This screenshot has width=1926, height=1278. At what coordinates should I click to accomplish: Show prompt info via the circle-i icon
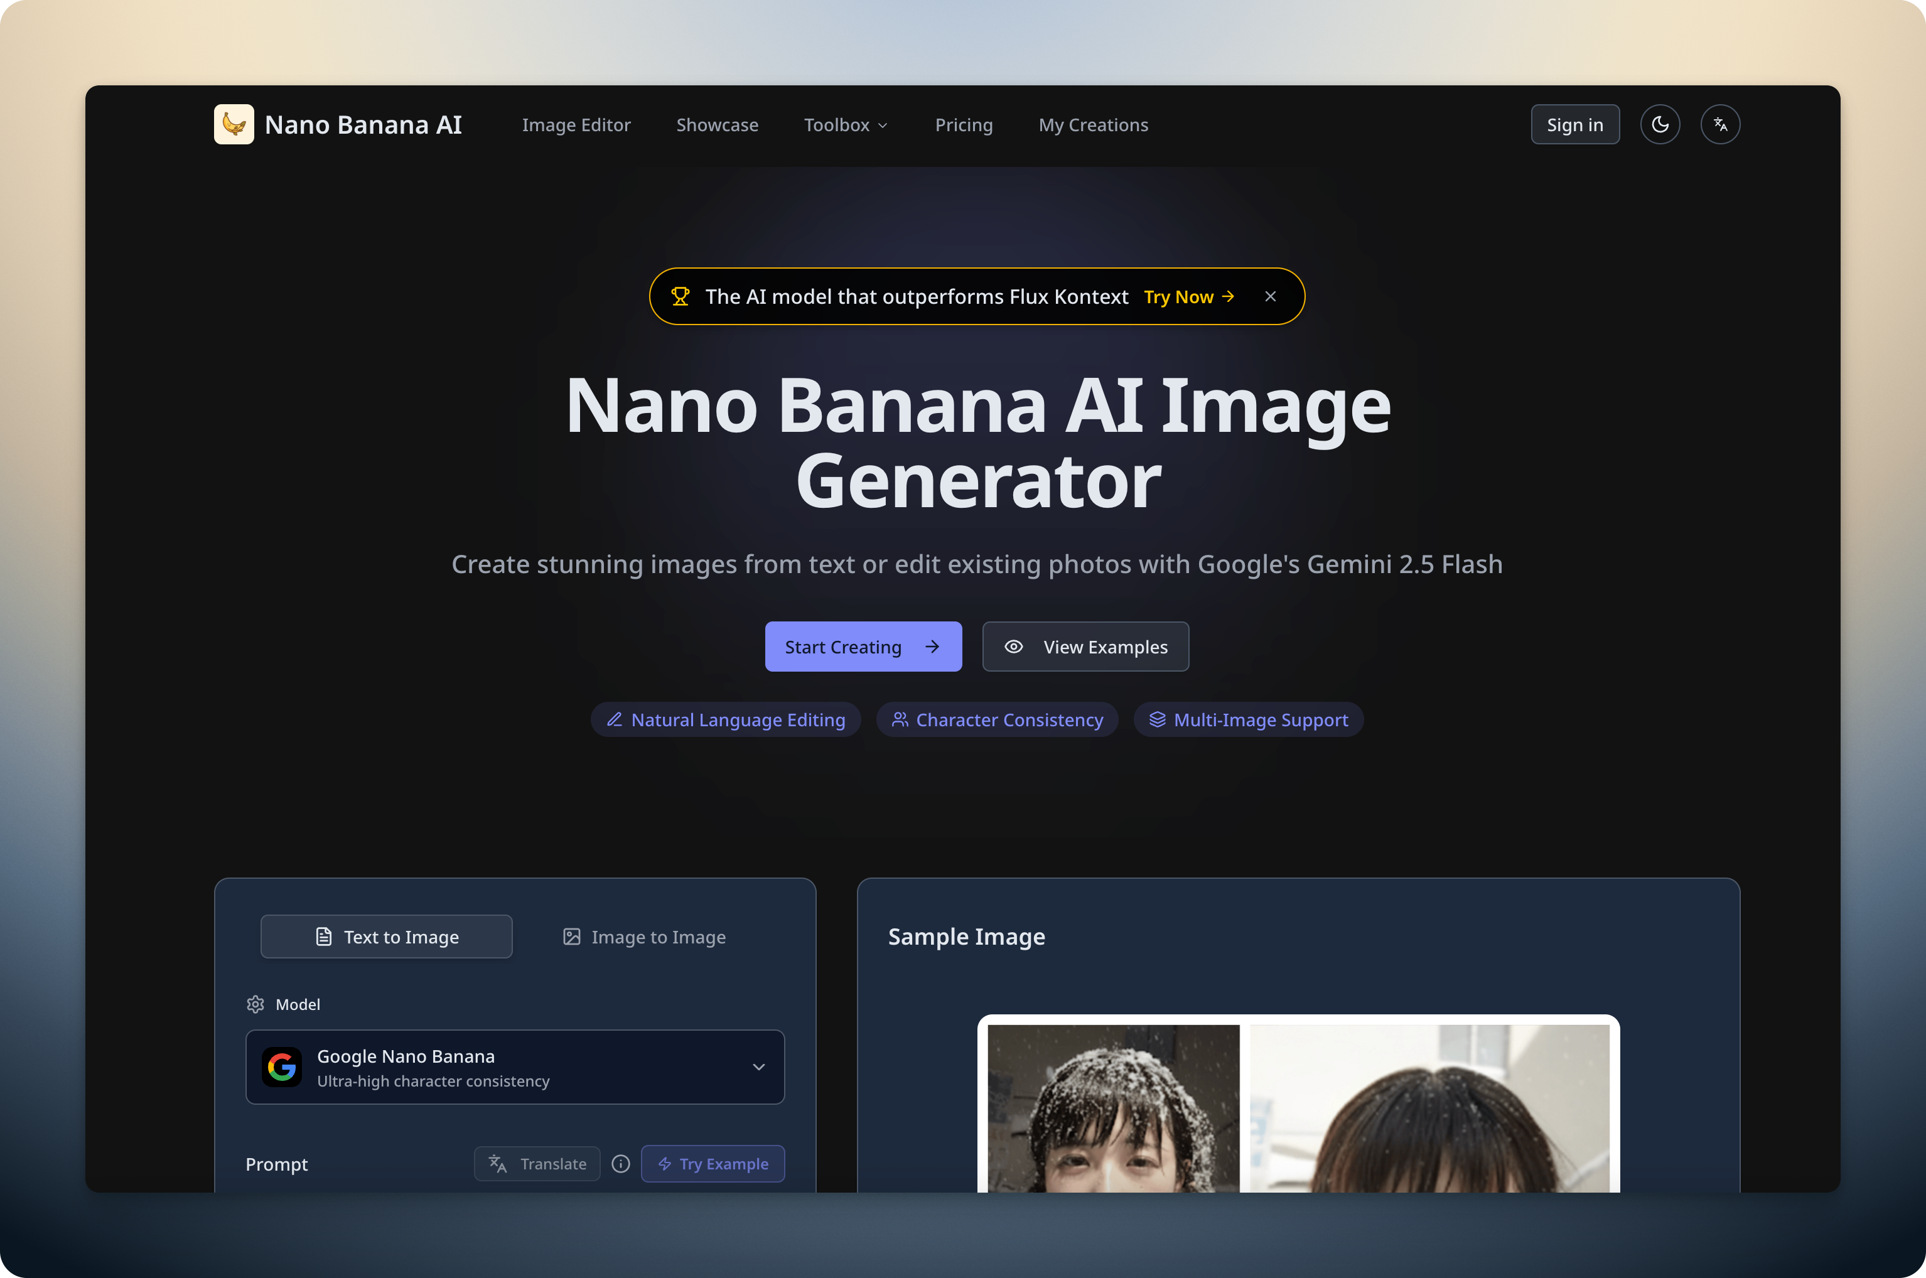click(x=621, y=1164)
